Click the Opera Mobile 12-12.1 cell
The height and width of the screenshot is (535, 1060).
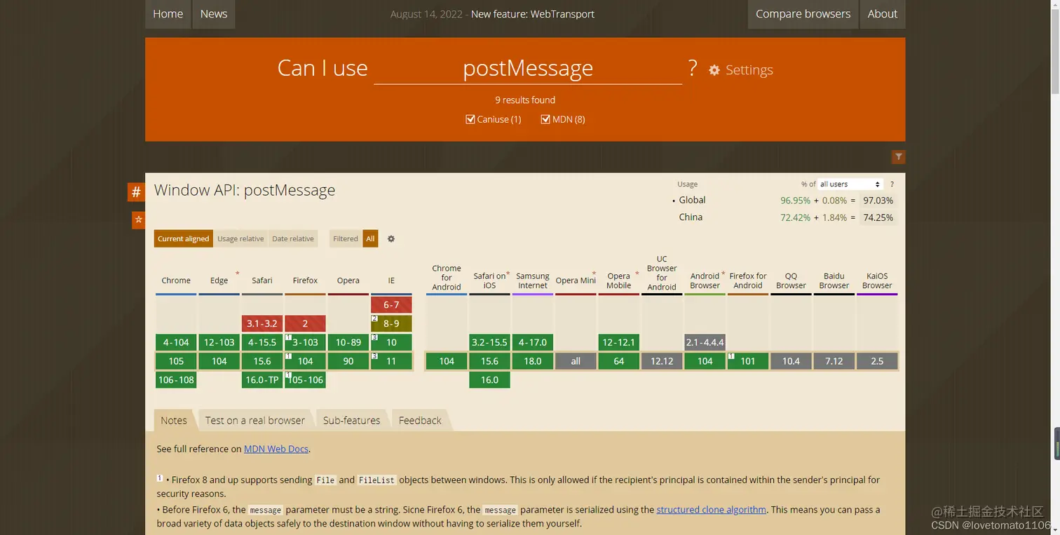[x=618, y=342]
